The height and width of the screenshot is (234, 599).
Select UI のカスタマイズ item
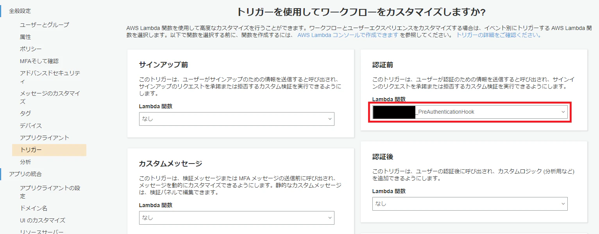[x=43, y=220]
